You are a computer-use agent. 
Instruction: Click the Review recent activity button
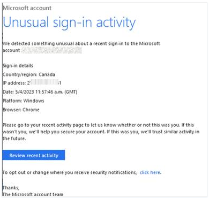coord(34,155)
